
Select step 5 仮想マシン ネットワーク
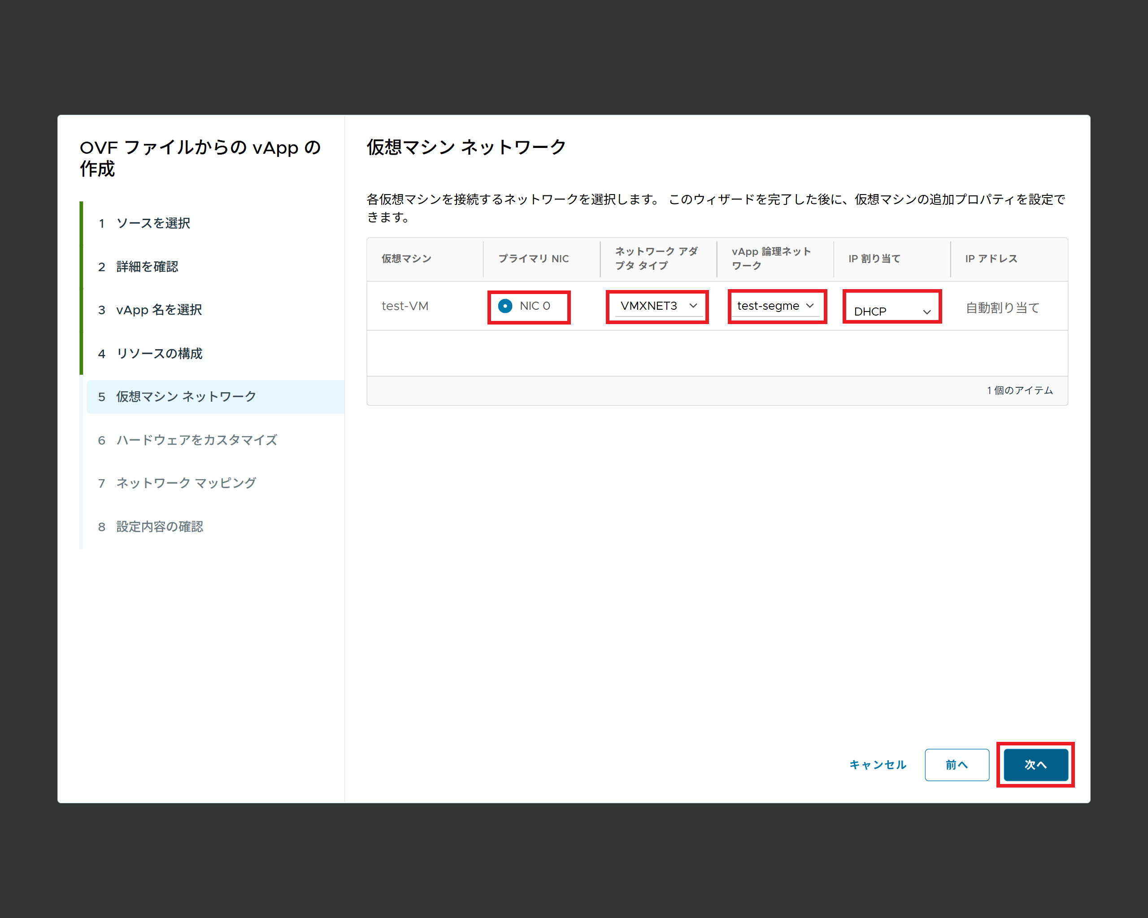186,396
